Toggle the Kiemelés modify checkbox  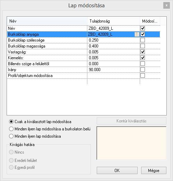click(x=142, y=58)
